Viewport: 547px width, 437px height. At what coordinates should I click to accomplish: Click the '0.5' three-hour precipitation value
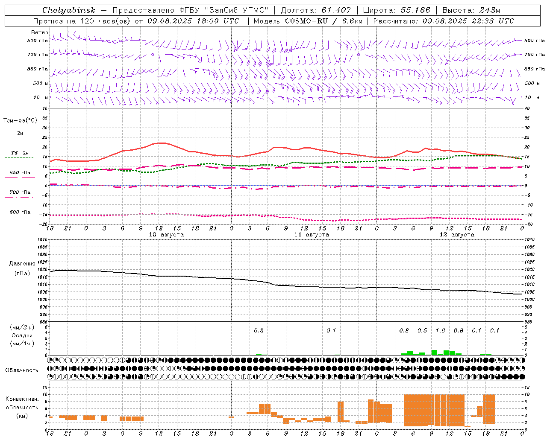422,330
